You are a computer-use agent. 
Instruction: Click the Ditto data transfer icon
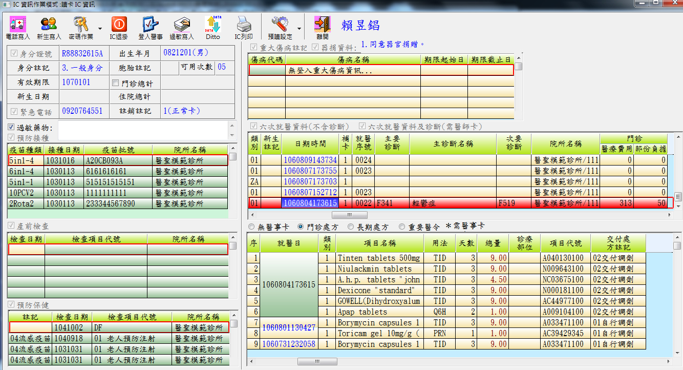pyautogui.click(x=212, y=25)
